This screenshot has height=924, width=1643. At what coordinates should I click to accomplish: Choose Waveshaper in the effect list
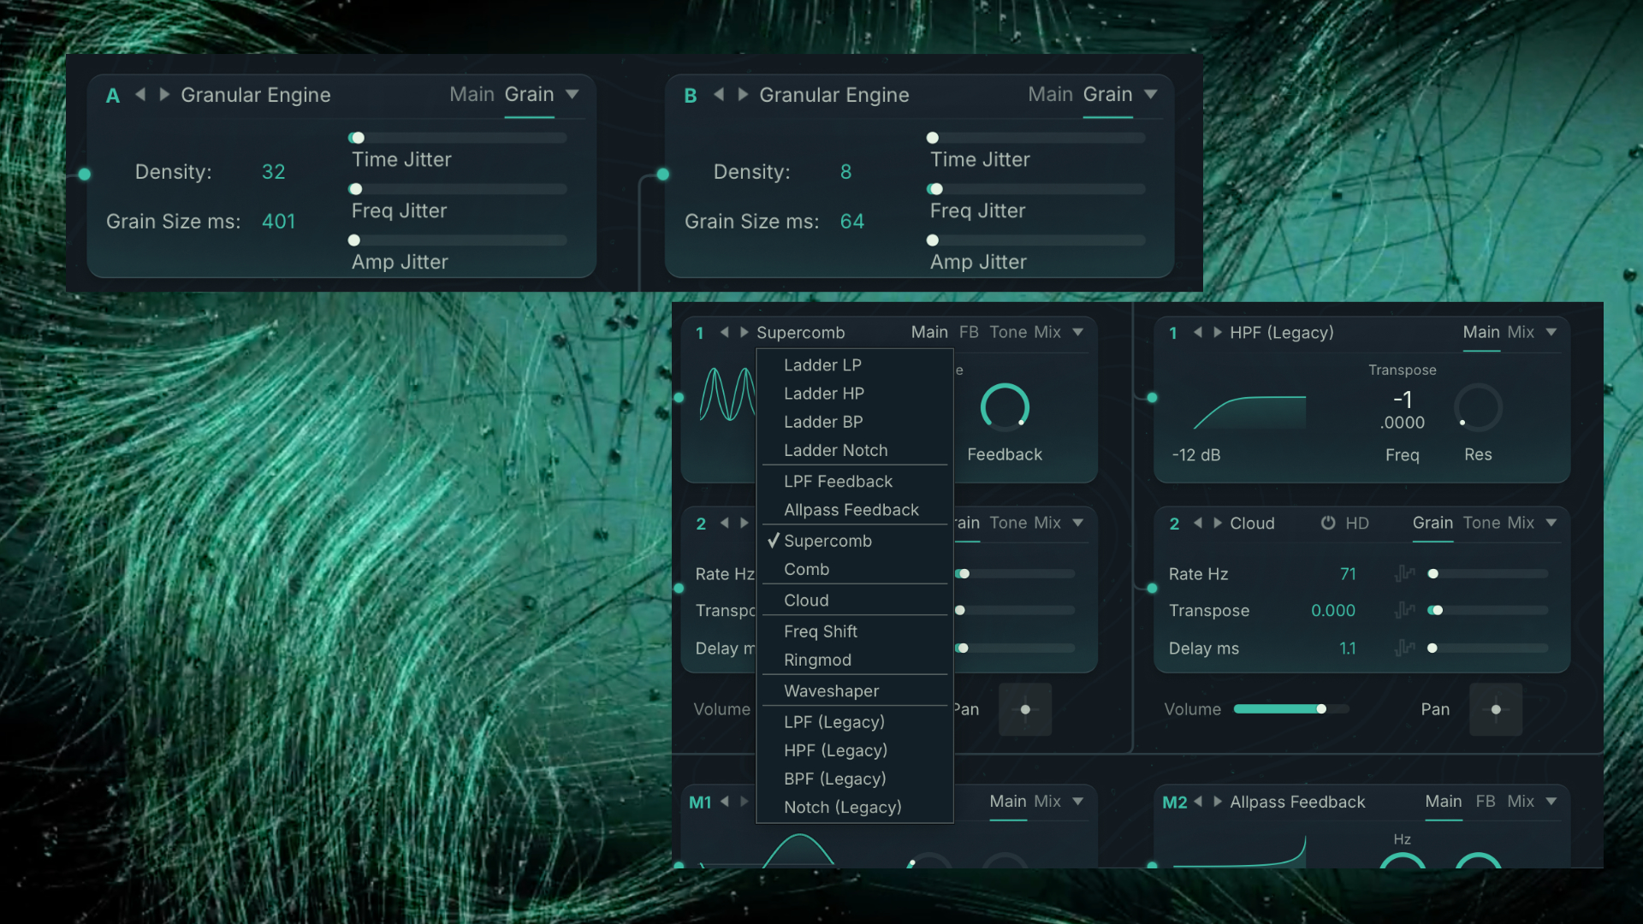[x=831, y=690]
